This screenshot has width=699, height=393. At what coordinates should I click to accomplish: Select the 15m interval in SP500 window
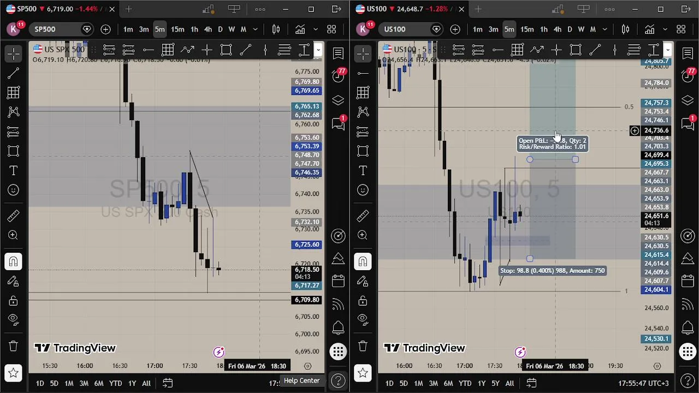coord(177,29)
